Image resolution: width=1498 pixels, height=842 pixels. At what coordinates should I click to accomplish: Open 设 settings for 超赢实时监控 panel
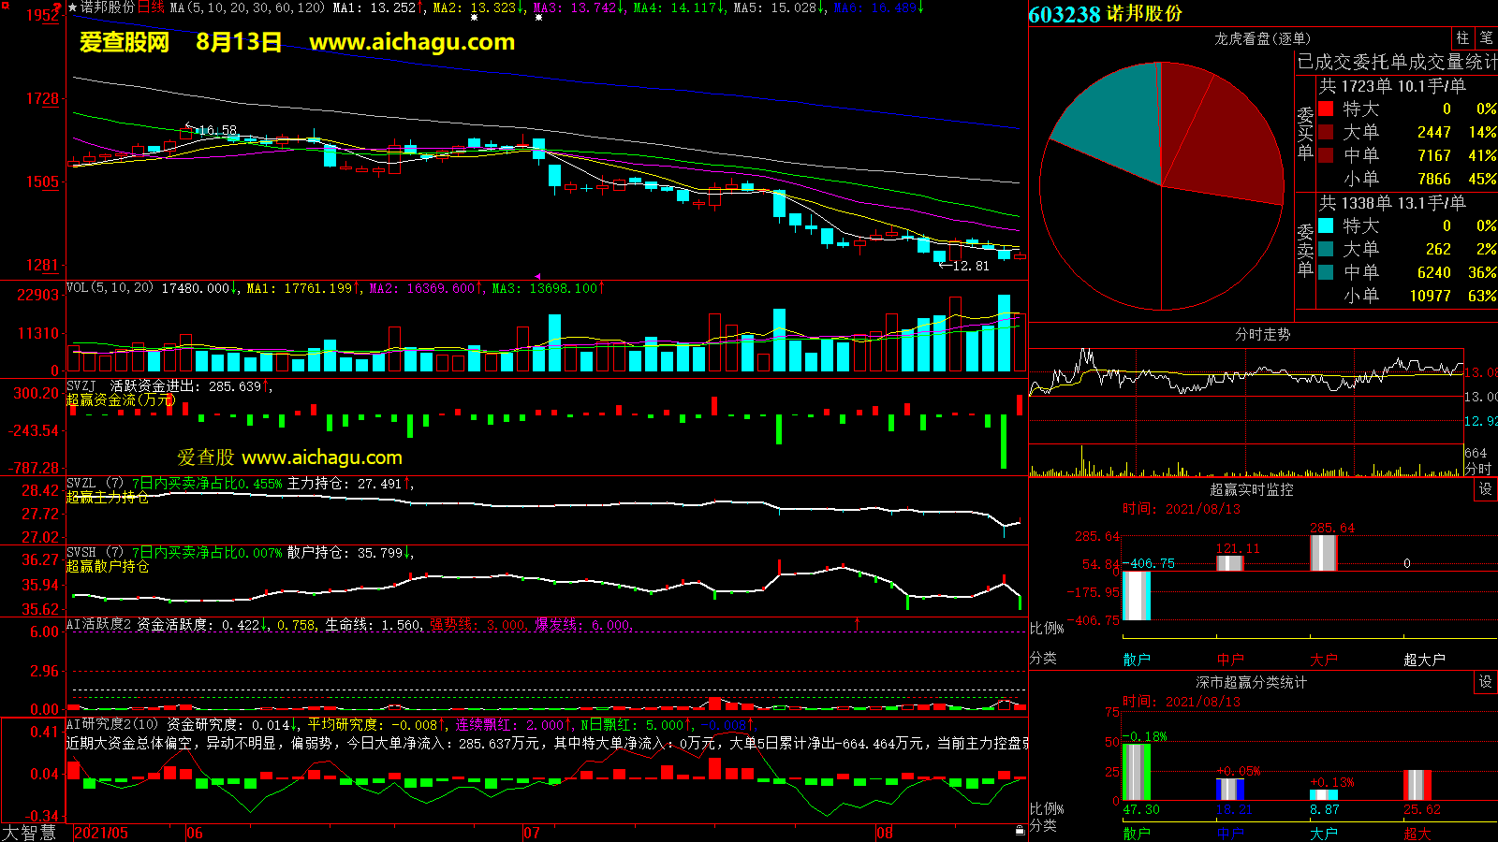(1486, 489)
